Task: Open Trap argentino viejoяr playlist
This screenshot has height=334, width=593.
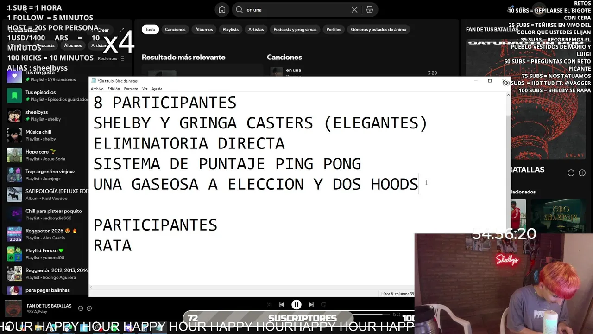Action: (46, 175)
